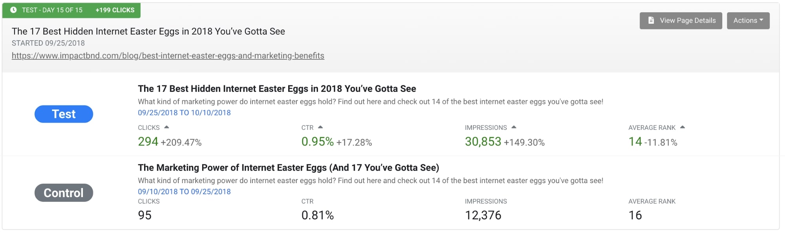The width and height of the screenshot is (785, 236).
Task: Click the test date range 09/25/2018 to 10/10/2018
Action: [184, 113]
